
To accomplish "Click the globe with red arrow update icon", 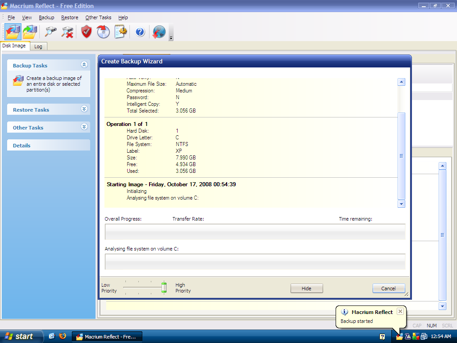I will click(159, 32).
